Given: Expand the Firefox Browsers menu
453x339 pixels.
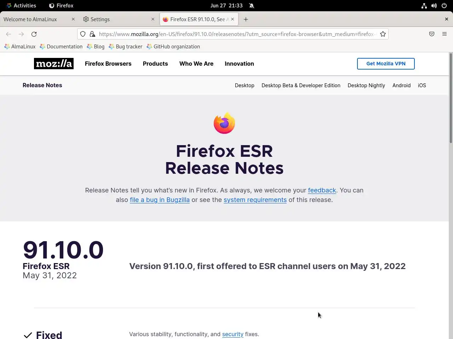Looking at the screenshot, I should point(108,64).
